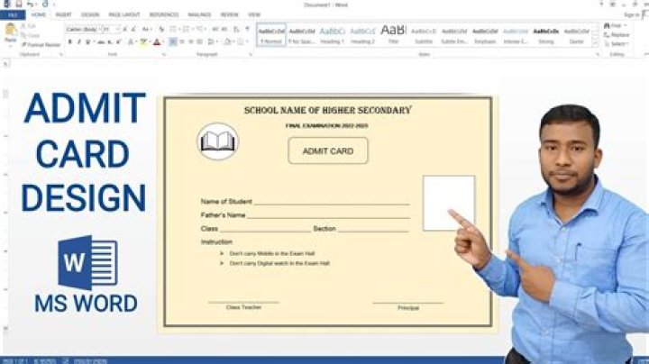Toggle the Underline formatting button

point(87,41)
